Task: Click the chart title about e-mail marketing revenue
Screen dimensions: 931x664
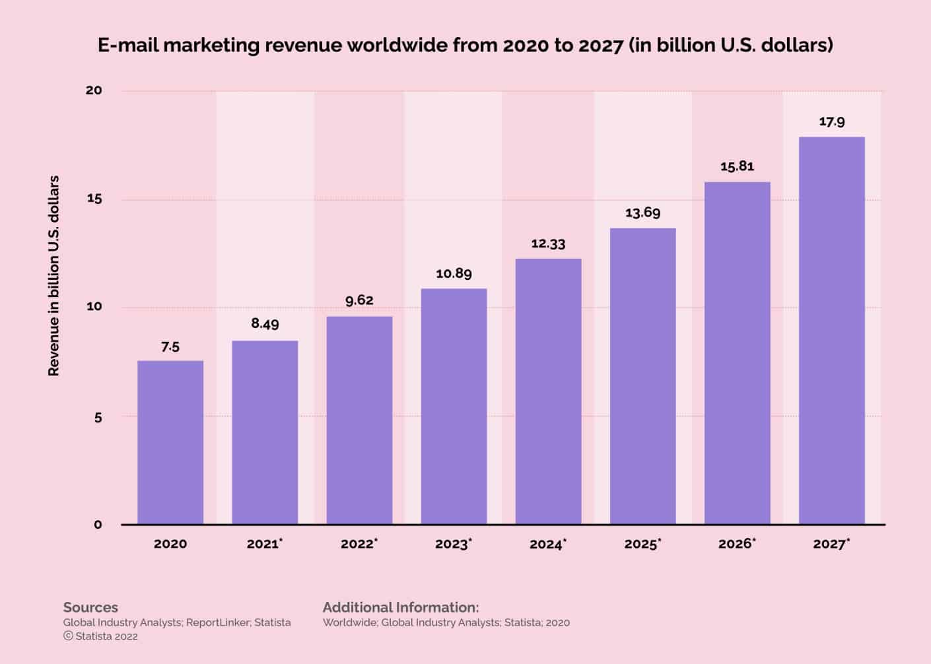Action: (x=465, y=46)
